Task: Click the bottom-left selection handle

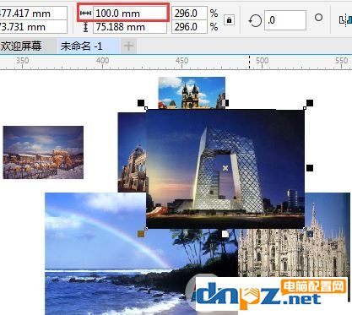Action: pos(141,234)
